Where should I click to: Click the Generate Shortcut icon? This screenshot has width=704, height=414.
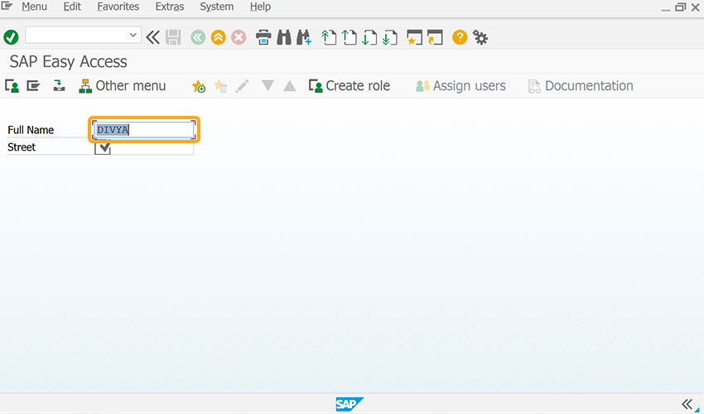[435, 37]
